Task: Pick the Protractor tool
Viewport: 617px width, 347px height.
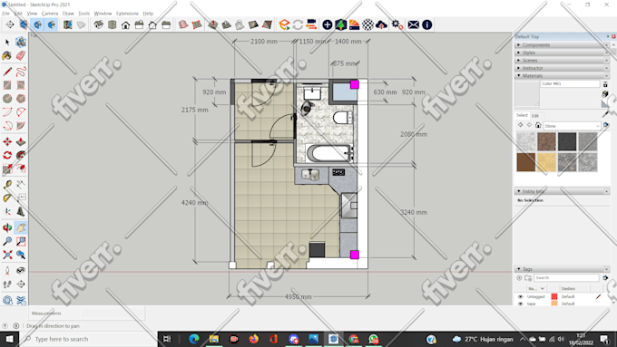Action: click(x=7, y=198)
